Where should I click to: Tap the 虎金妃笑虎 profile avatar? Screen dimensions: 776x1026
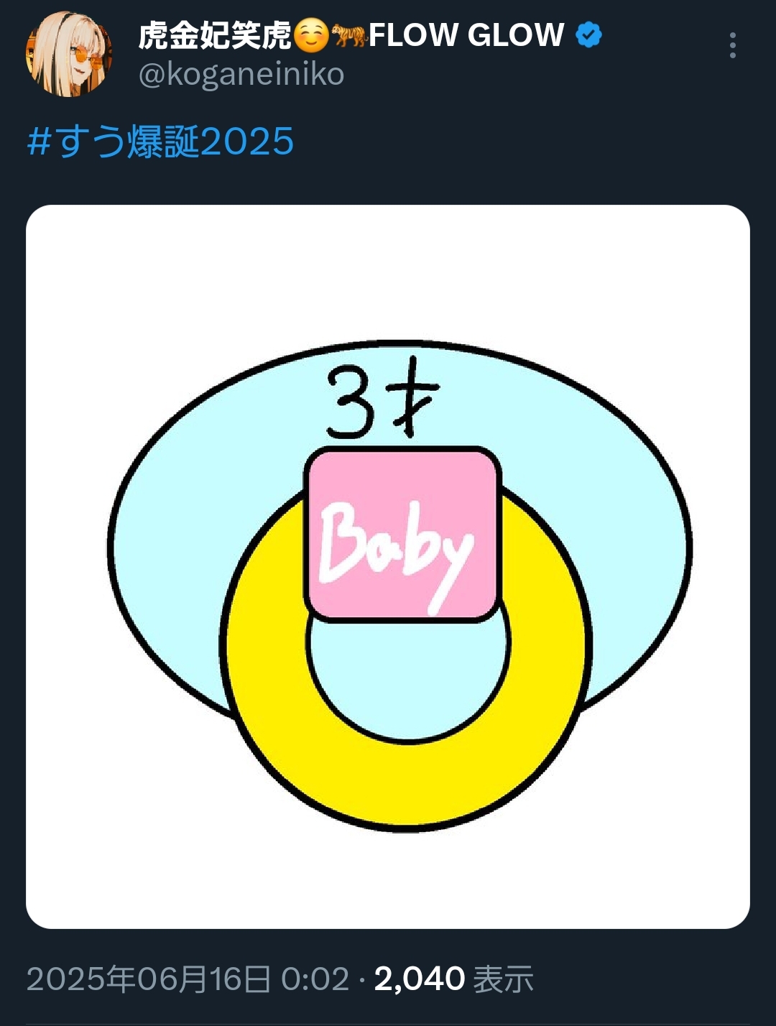pos(69,54)
